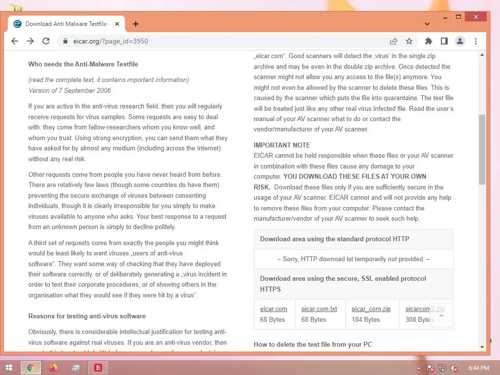
Task: Select the Download Anti Malware Testfile tab
Action: coord(66,24)
